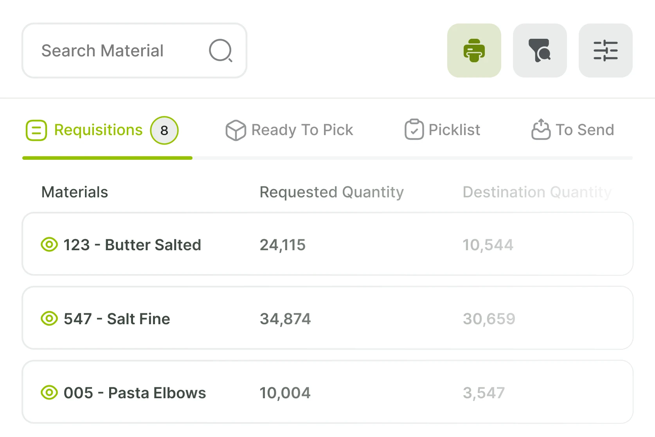Open the 123 - Butter Salted row

pyautogui.click(x=327, y=244)
